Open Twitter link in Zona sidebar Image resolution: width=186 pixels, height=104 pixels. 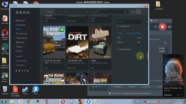(19, 70)
